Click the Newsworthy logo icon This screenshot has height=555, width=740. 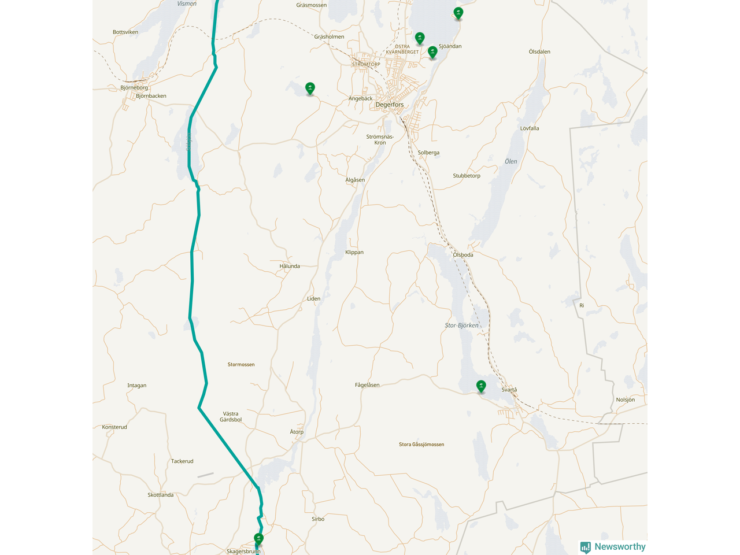[586, 547]
